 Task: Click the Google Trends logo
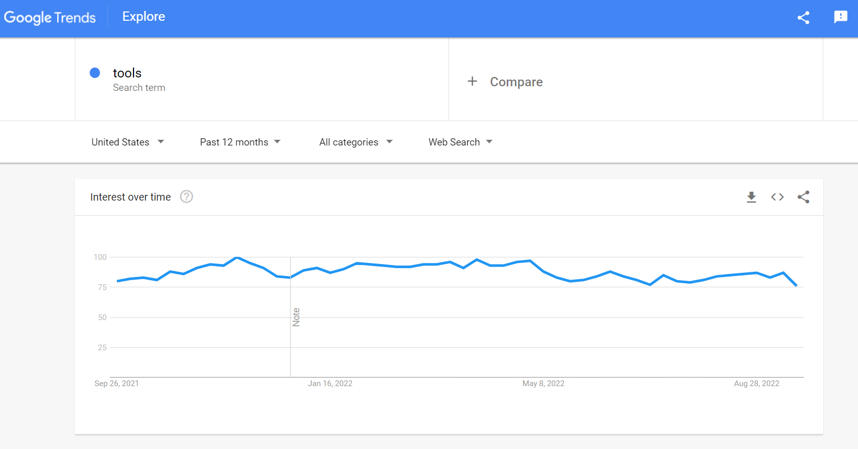tap(50, 18)
